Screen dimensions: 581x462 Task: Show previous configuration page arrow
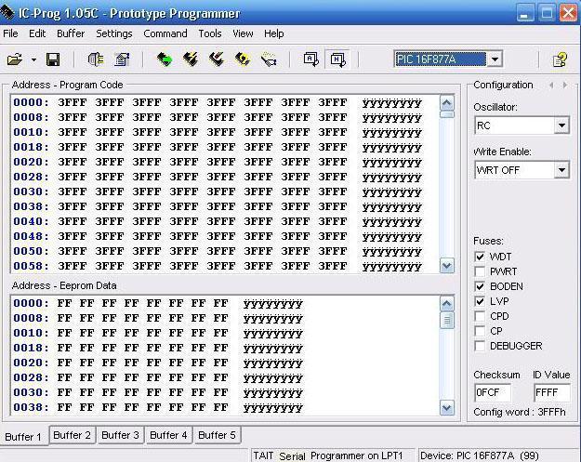coord(551,85)
